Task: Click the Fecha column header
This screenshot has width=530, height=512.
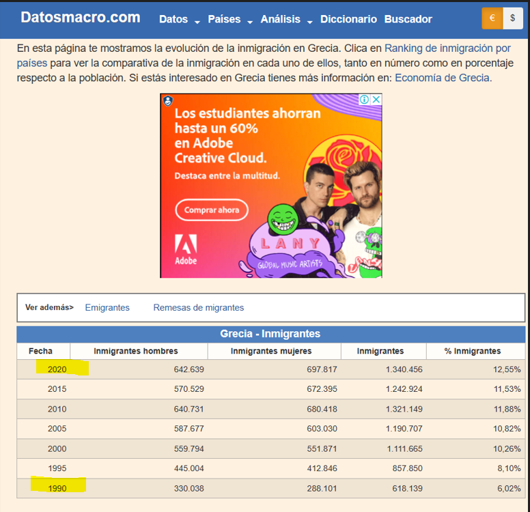Action: pyautogui.click(x=40, y=351)
